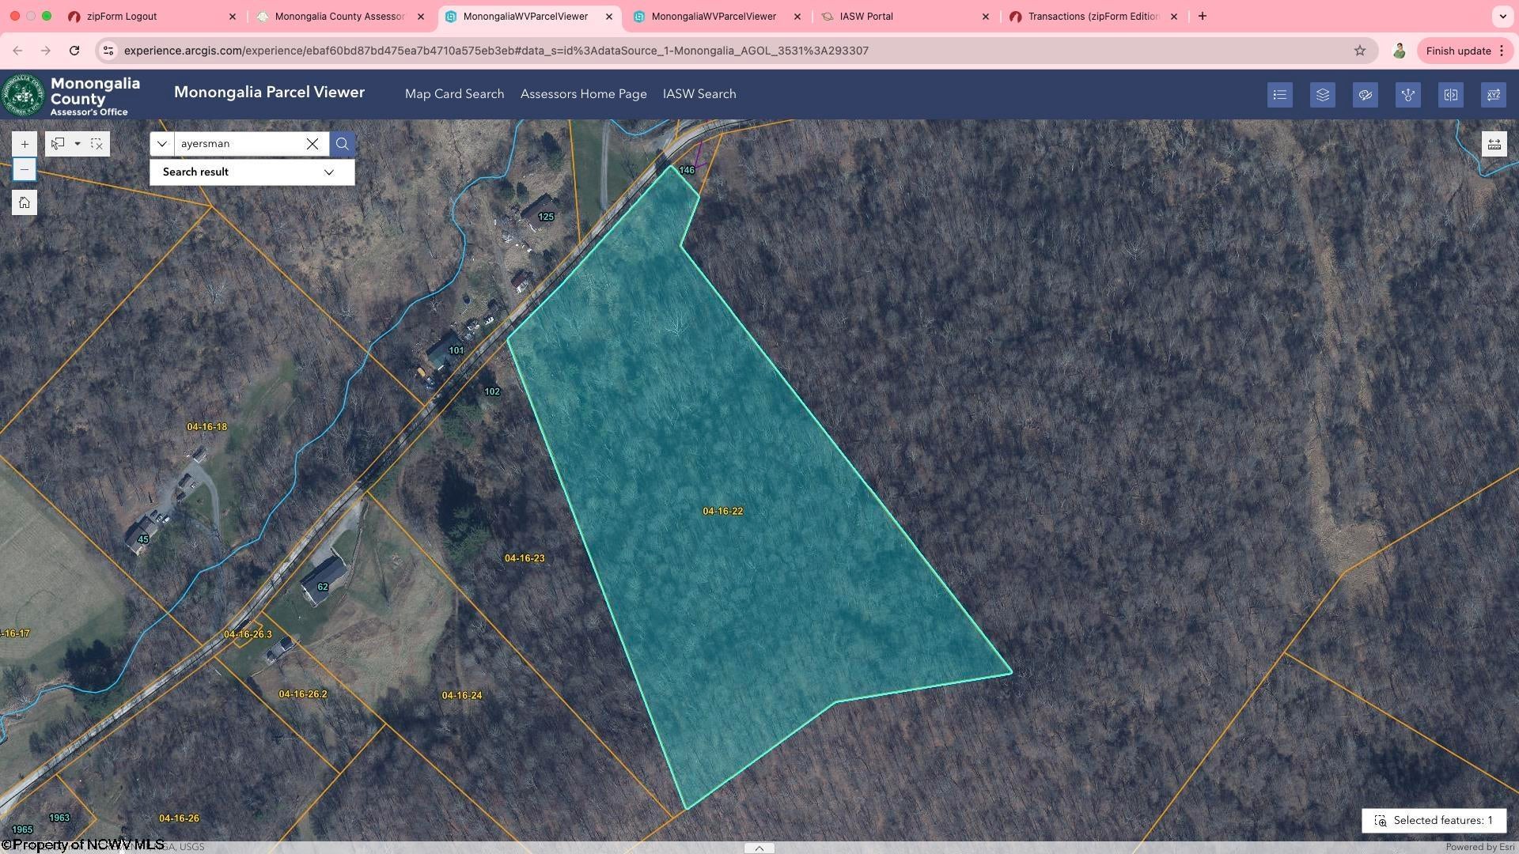The height and width of the screenshot is (854, 1519).
Task: Activate the select-by-rectangle tool
Action: pos(58,144)
